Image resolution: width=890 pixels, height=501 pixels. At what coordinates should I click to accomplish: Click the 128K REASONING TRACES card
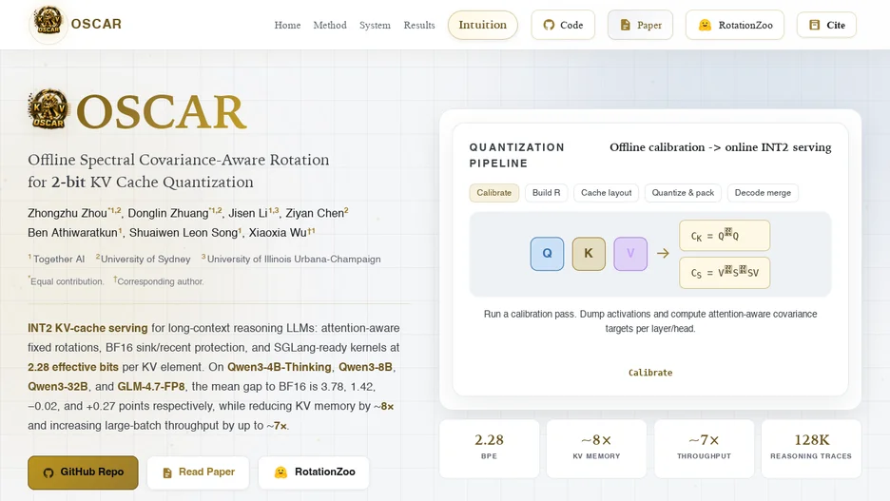tap(811, 447)
